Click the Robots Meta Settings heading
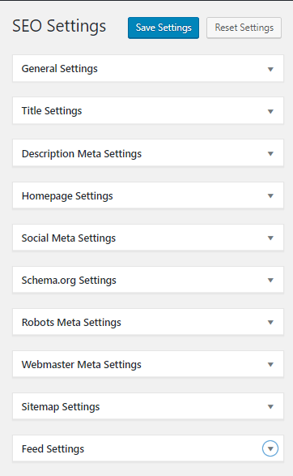 (71, 323)
